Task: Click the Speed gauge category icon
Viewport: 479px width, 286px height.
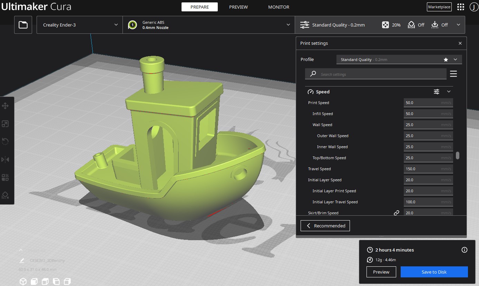Action: (x=310, y=92)
